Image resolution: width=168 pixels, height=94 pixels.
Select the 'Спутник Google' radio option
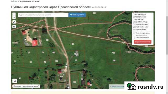(x=134, y=27)
